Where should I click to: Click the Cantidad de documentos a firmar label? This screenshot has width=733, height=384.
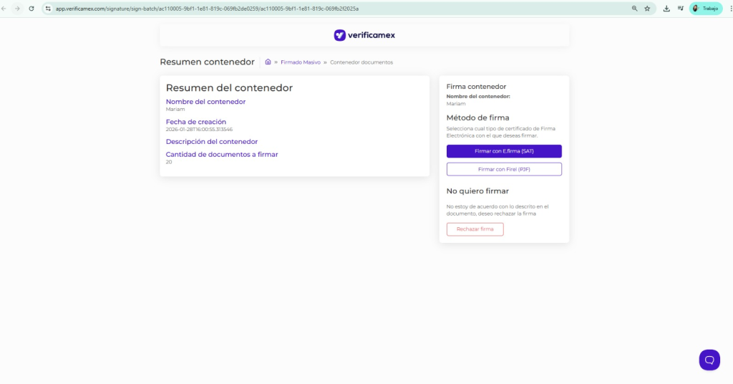pyautogui.click(x=222, y=154)
